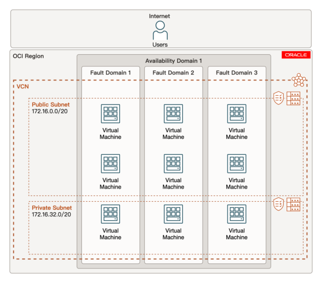Click the Availability Domain 1 heading
This screenshot has width=322, height=283.
pyautogui.click(x=173, y=61)
